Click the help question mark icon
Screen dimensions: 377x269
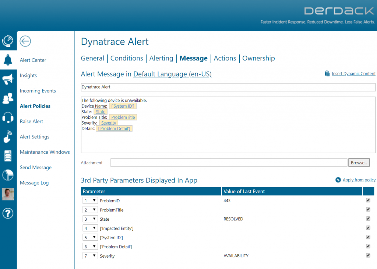8,213
